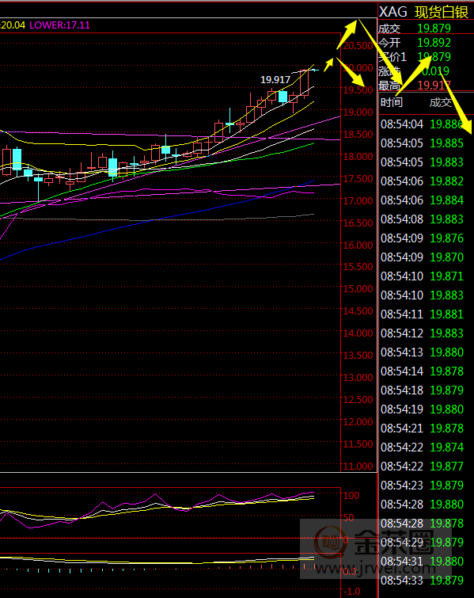
Task: Click the 11.000 bottom price axis label
Action: (358, 466)
